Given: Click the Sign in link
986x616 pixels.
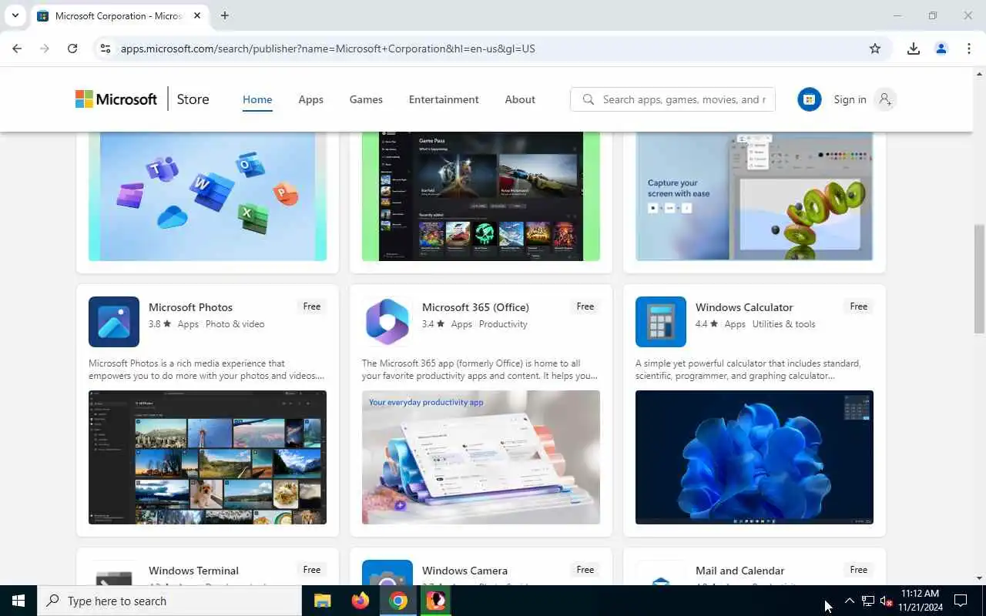Looking at the screenshot, I should tap(850, 99).
